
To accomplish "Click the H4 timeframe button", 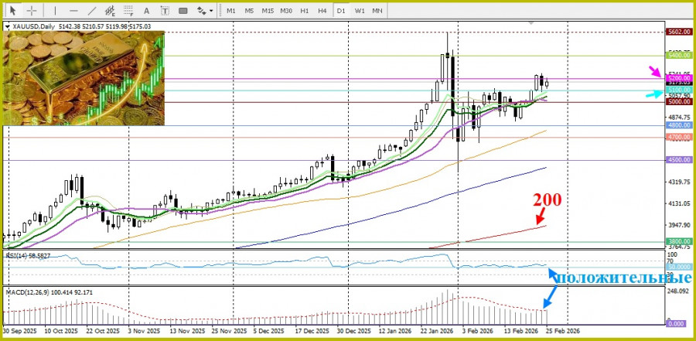I will tap(322, 11).
